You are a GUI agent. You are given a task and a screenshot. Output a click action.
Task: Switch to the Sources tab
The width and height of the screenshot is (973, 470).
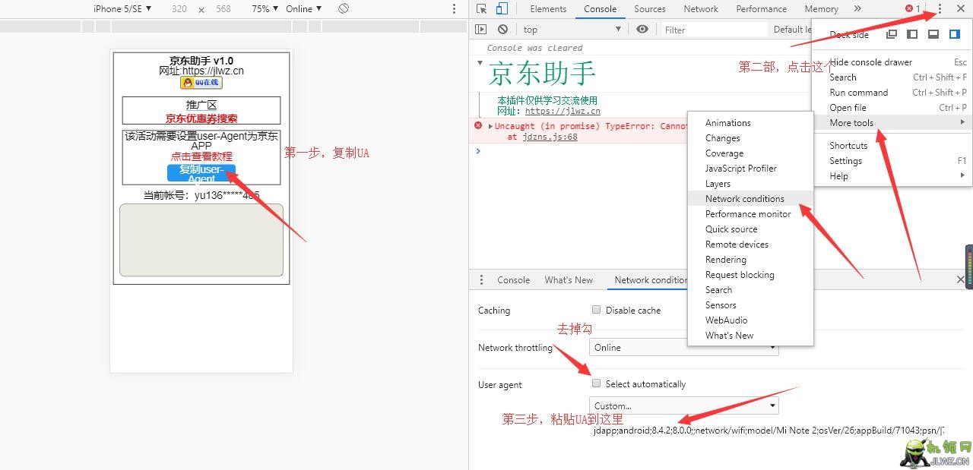(x=650, y=9)
